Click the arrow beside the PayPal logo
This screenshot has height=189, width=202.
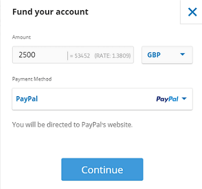click(184, 99)
